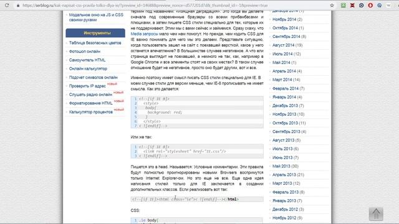Open Калькулятор процентов tool
The width and height of the screenshot is (399, 224).
(x=90, y=112)
